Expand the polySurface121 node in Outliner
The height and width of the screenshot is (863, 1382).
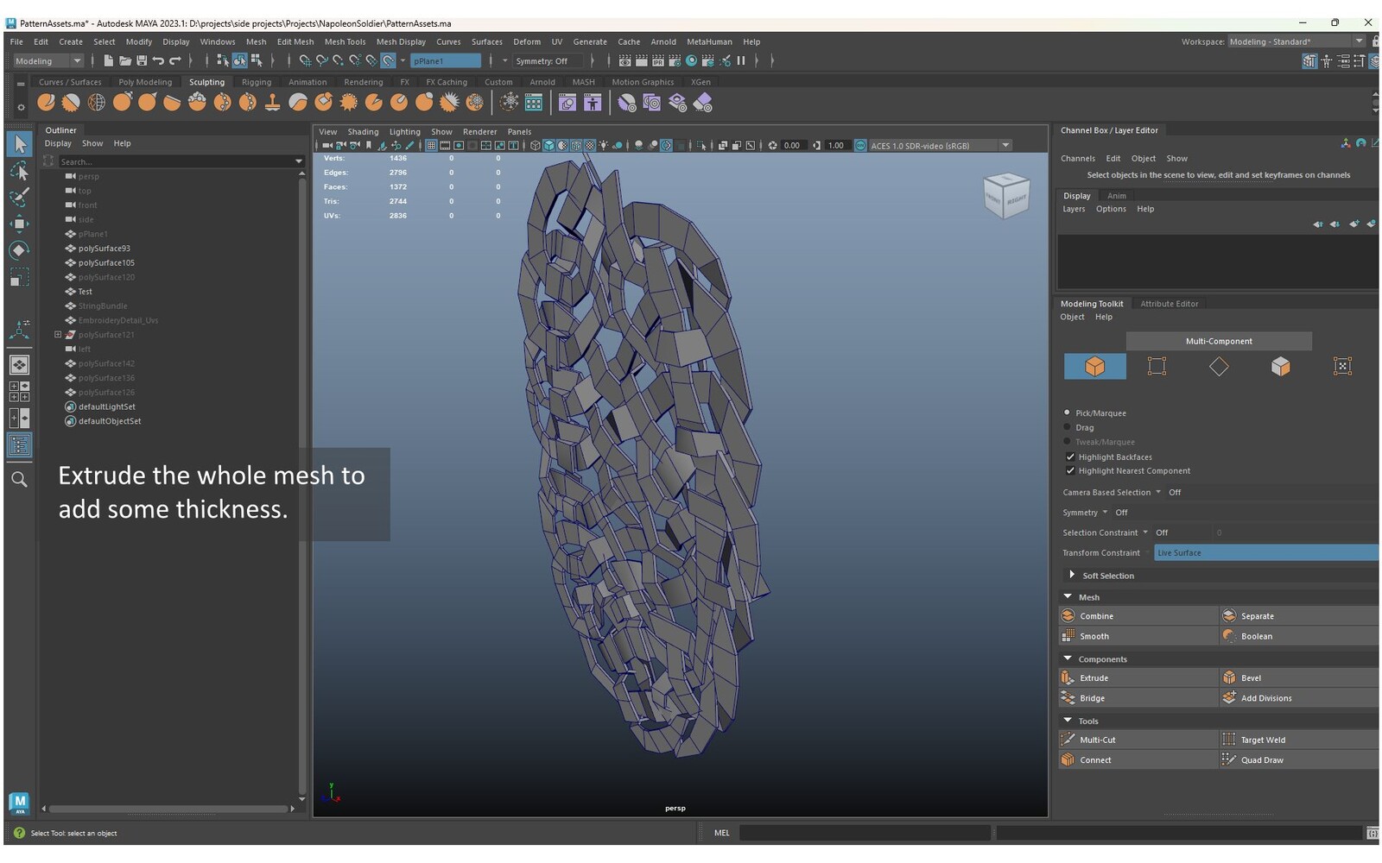click(x=58, y=335)
